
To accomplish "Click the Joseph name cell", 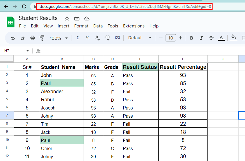I will 62,108.
